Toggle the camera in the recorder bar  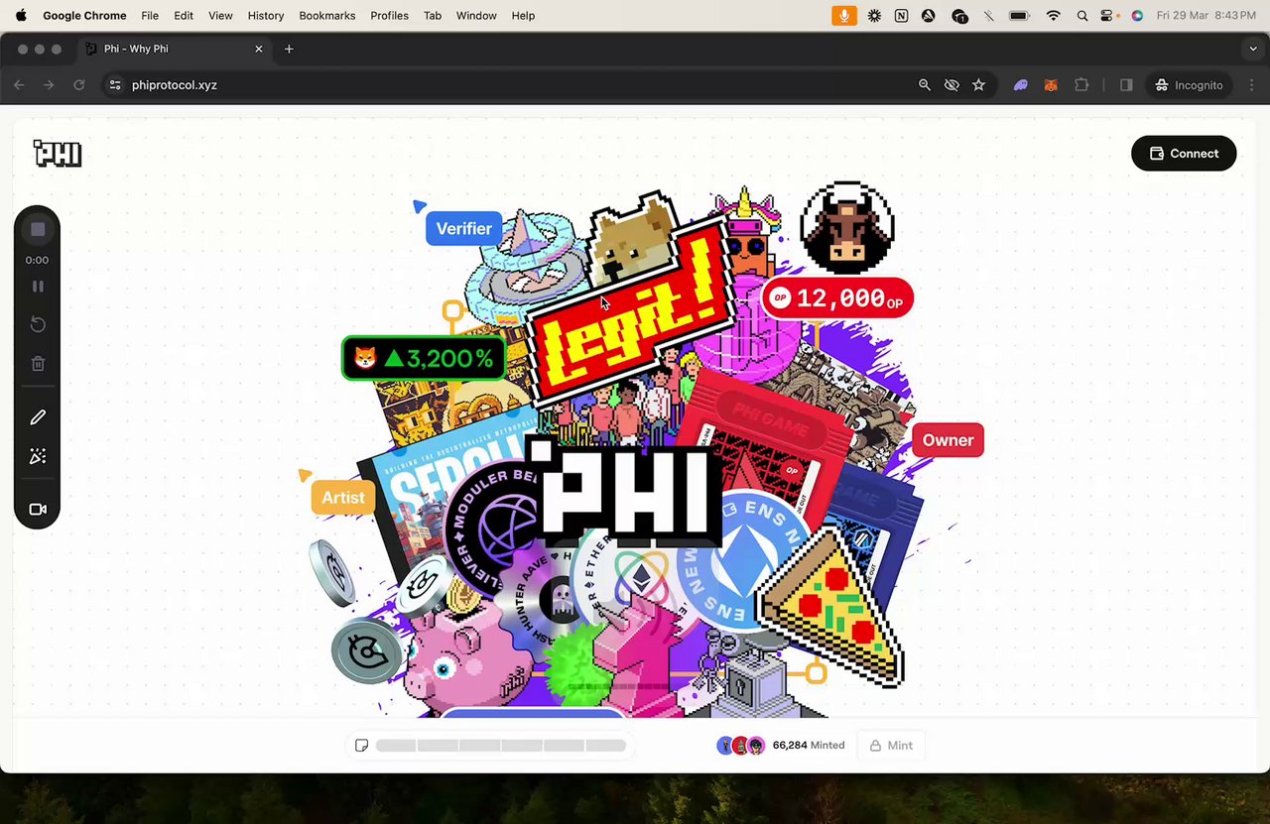tap(38, 509)
